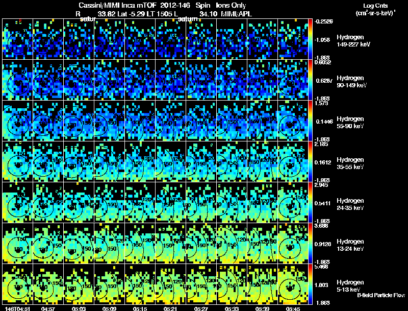
Task: Click the 146T04:51 time label
Action: [17, 308]
